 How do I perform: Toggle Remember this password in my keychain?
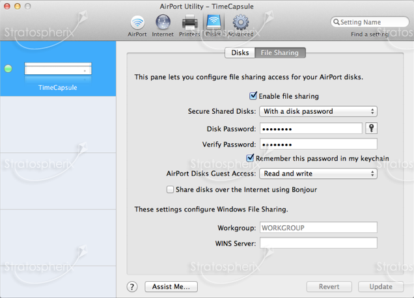tap(250, 158)
